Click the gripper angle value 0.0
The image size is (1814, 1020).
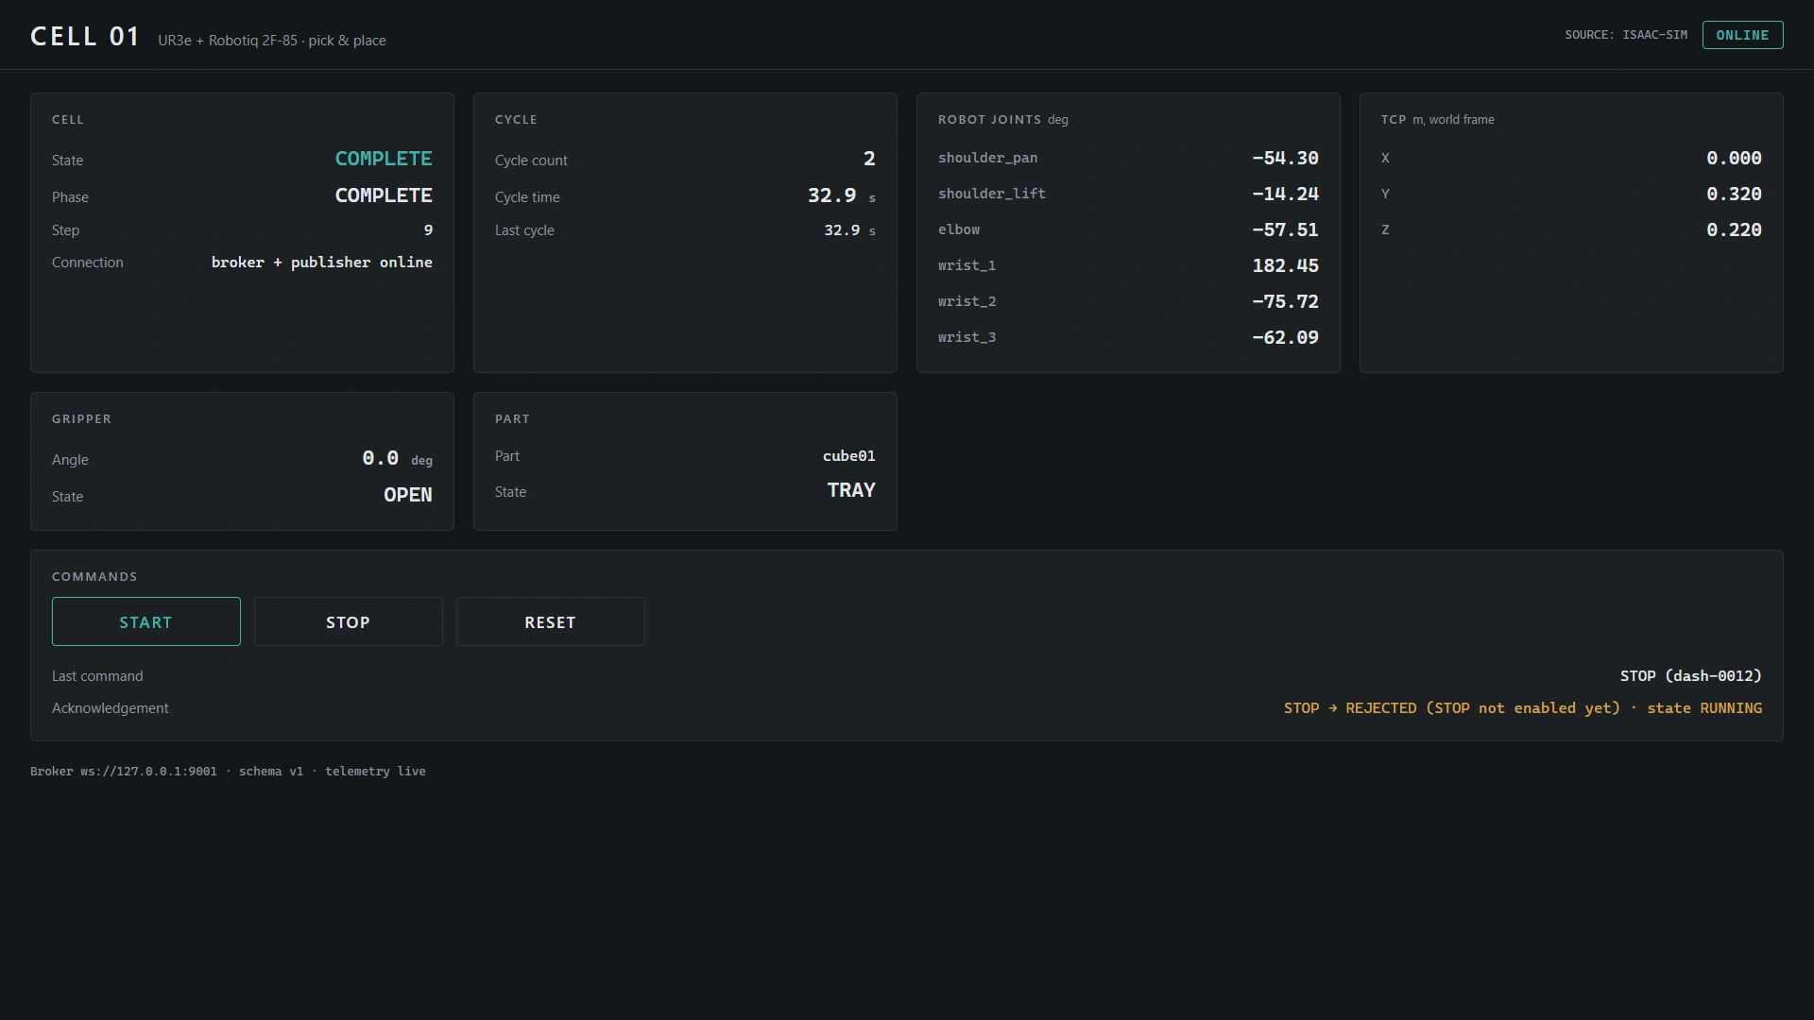coord(380,458)
